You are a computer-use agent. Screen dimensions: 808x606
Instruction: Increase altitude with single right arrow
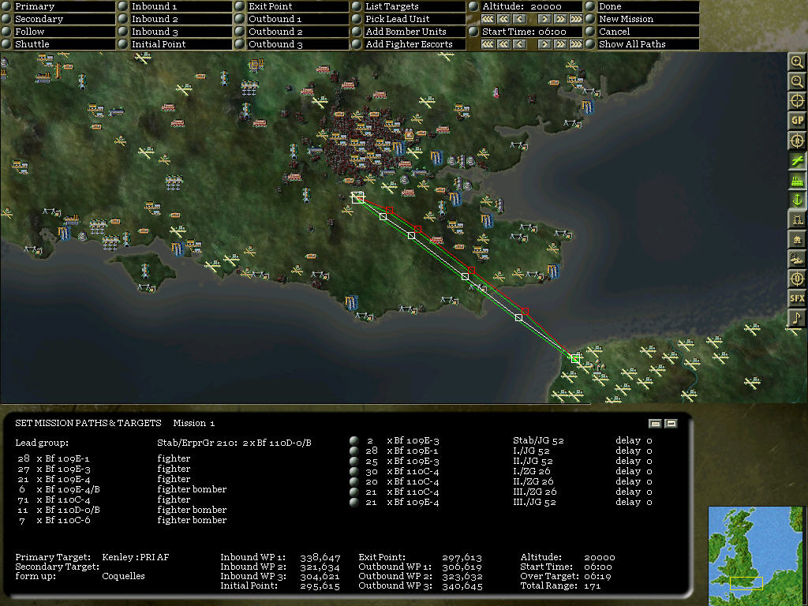(x=544, y=19)
